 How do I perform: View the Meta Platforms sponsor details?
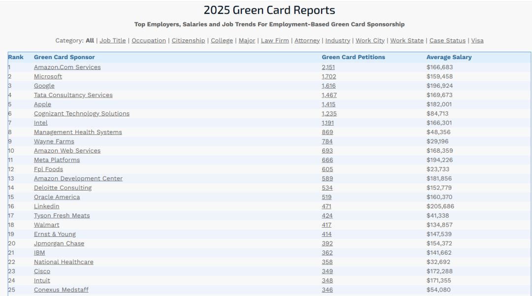pos(57,160)
